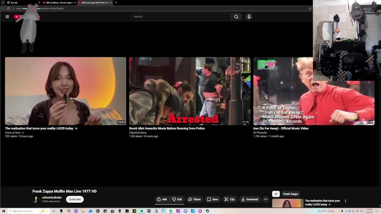Play the 'Drunk Idiot Assaults Moxie' thumbnail
Viewport: 381px width, 214px height.
click(x=190, y=91)
